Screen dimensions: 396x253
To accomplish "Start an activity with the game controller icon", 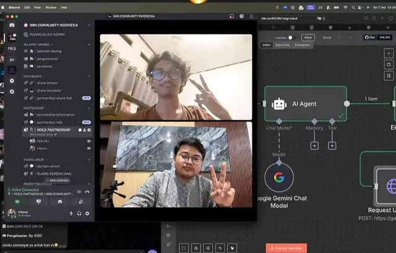I will tap(60, 202).
